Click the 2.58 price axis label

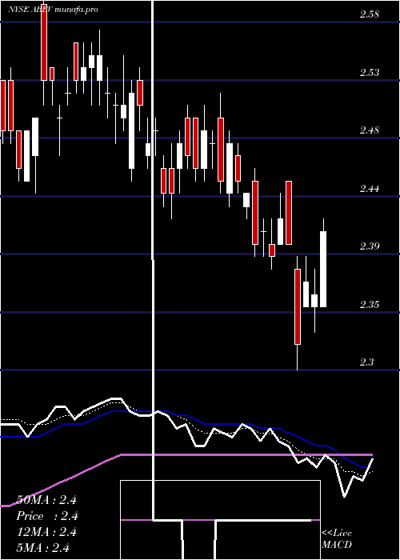click(x=369, y=14)
